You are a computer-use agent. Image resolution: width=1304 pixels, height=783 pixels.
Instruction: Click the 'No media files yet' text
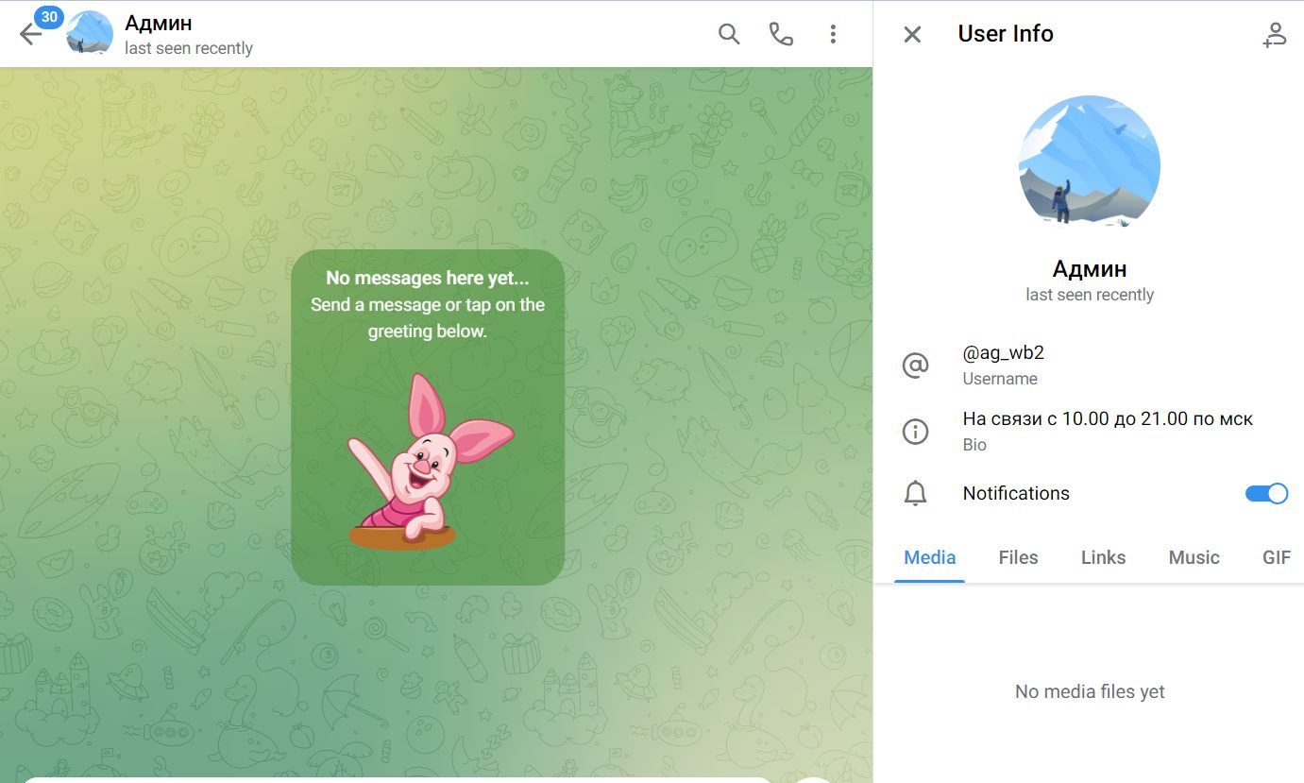coord(1090,692)
